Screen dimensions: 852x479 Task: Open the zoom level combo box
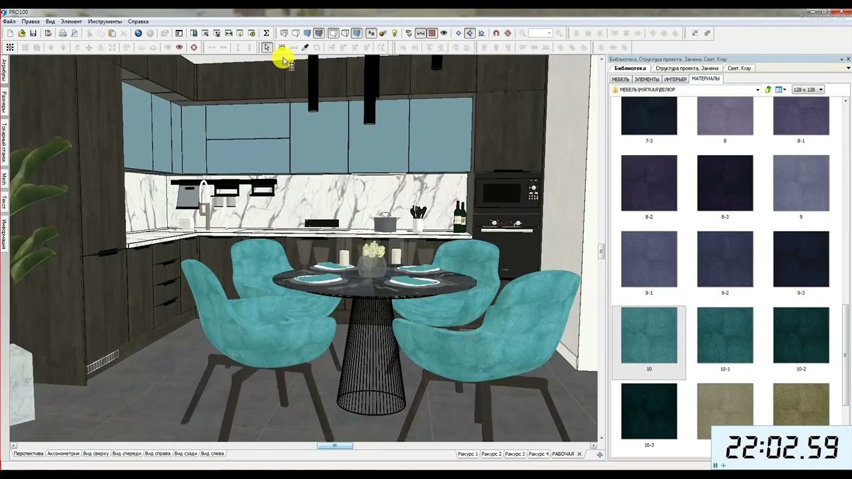(x=540, y=33)
